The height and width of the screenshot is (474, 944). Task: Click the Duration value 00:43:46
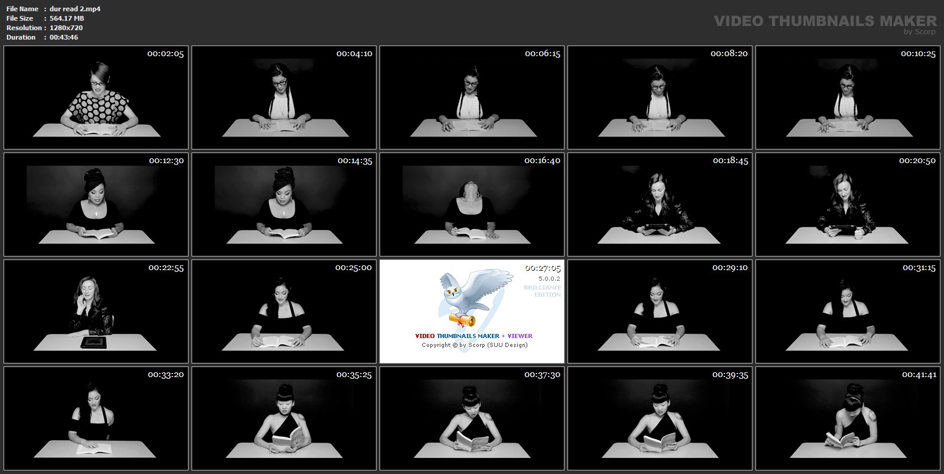[x=64, y=37]
